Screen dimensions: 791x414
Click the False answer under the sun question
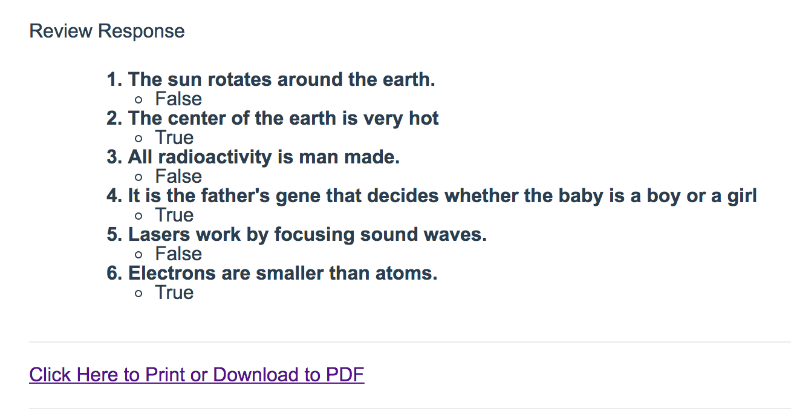click(x=178, y=99)
